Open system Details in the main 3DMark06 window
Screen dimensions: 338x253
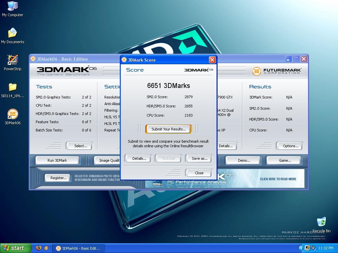(226, 146)
